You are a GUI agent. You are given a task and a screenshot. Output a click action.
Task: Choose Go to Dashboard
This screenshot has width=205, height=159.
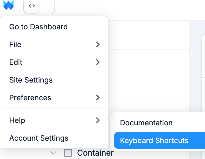pos(39,27)
